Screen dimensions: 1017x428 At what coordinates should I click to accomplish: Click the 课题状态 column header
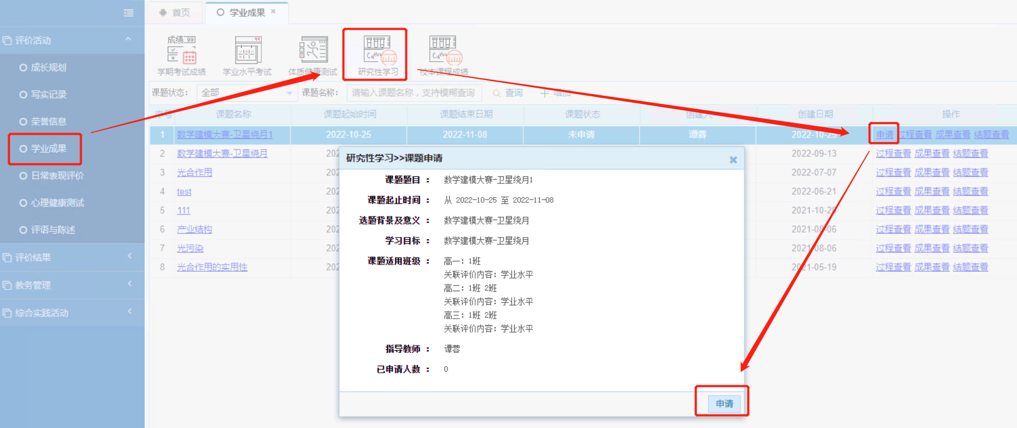(x=582, y=114)
